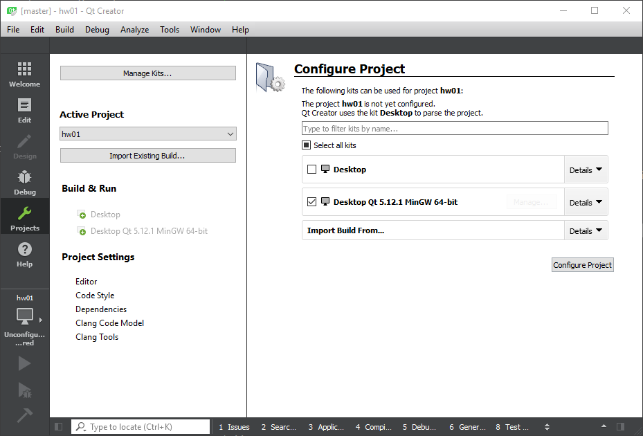Screen dimensions: 643x436
Task: Open the Design mode
Action: click(x=25, y=147)
